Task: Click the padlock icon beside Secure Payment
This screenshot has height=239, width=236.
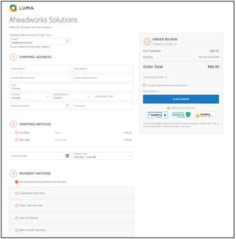Action: click(168, 108)
